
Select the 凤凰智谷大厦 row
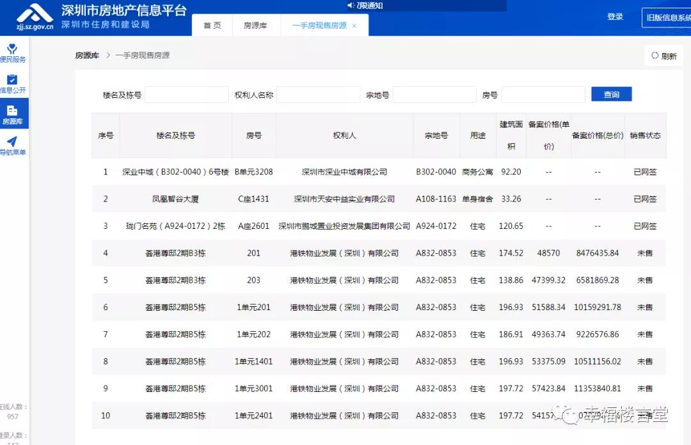pos(379,199)
